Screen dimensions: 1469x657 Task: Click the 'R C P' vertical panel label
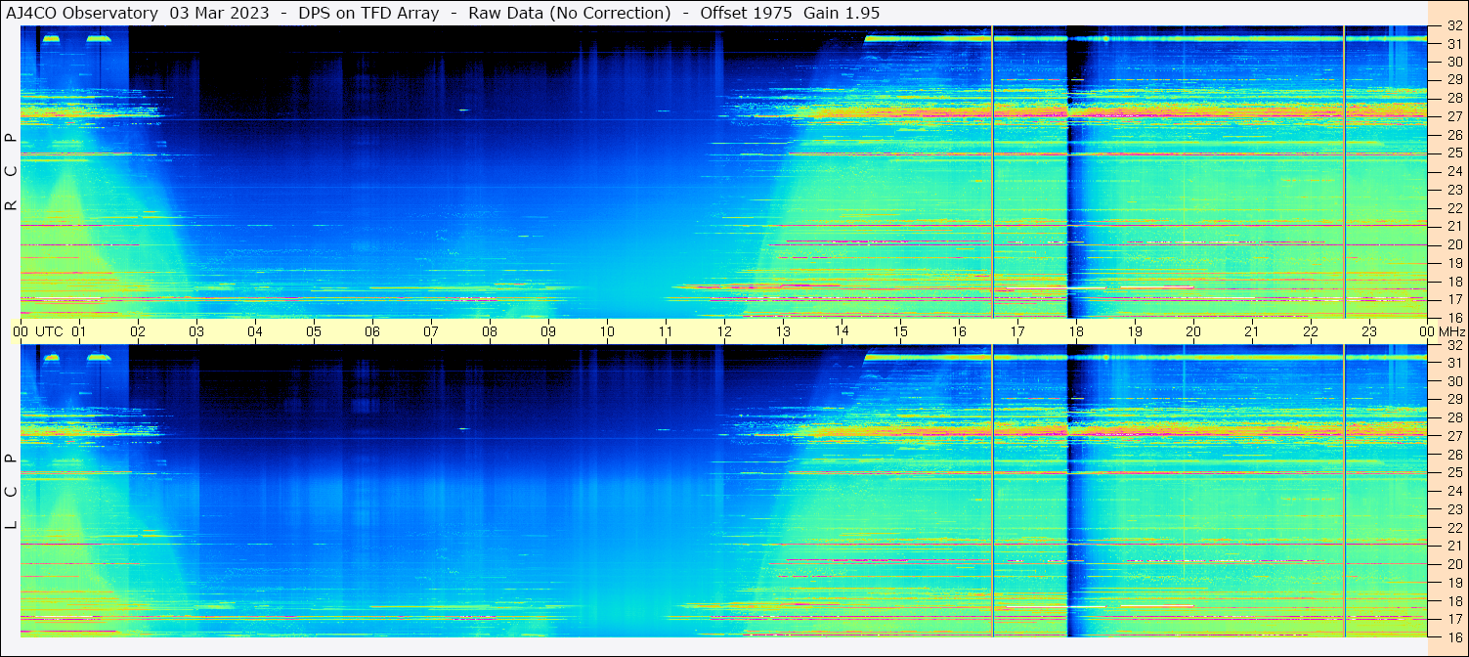pos(11,172)
